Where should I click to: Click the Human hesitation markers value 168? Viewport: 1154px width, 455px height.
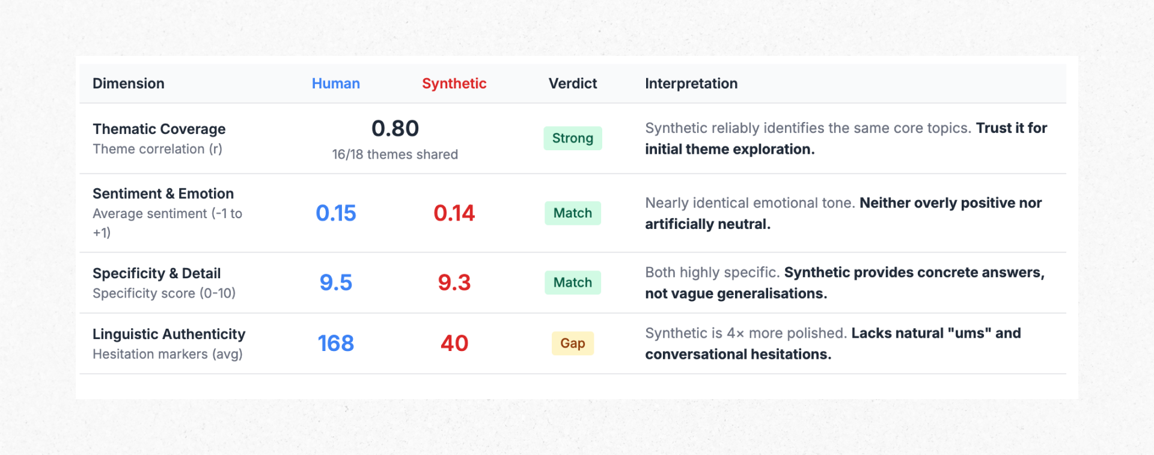click(x=335, y=343)
